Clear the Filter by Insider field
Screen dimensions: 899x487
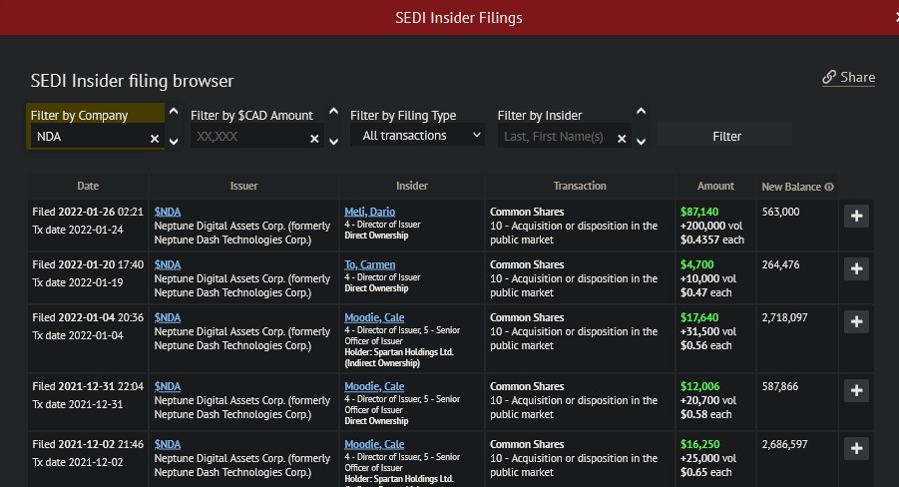[x=622, y=139]
